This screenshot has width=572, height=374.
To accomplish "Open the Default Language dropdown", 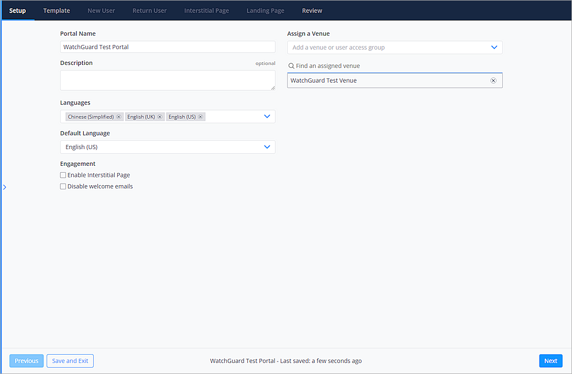I will [x=267, y=146].
